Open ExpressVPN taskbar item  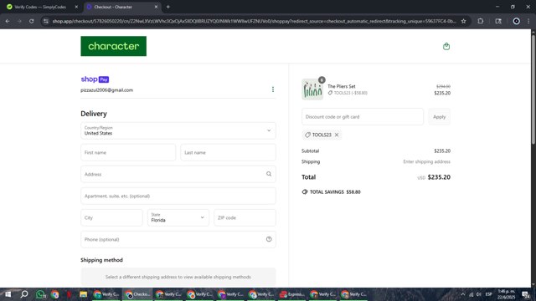(x=292, y=294)
